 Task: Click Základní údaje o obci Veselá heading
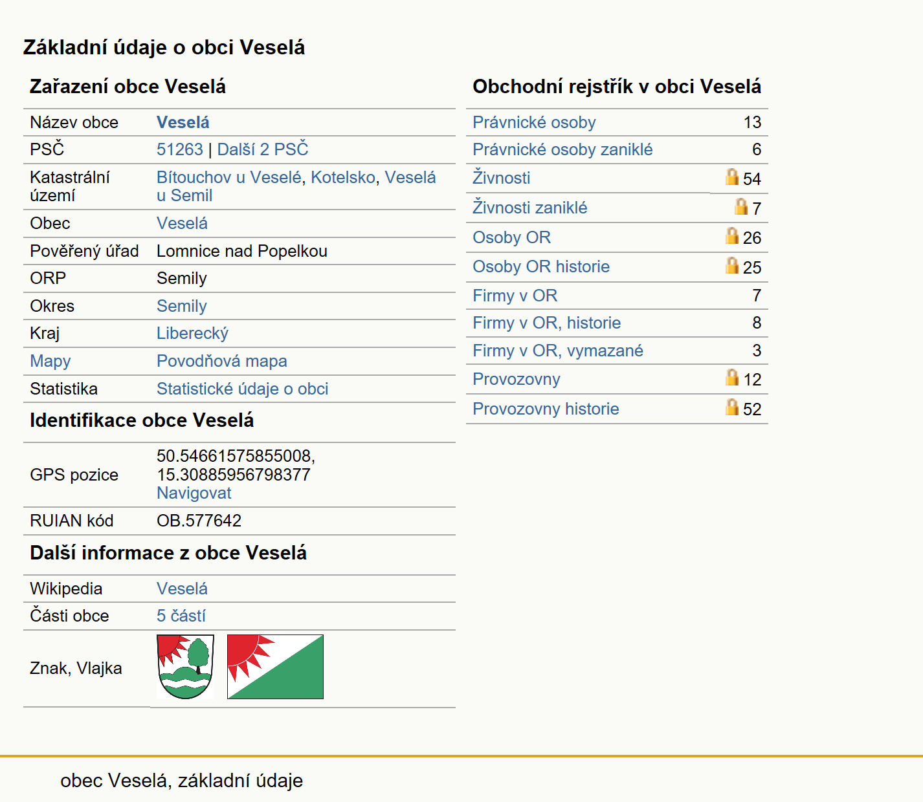tap(164, 47)
